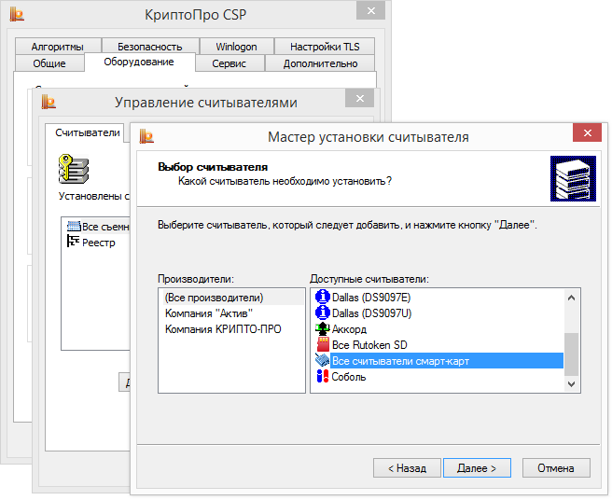Click the Dallas (DS9097E) reader icon
The image size is (612, 500).
coord(323,297)
